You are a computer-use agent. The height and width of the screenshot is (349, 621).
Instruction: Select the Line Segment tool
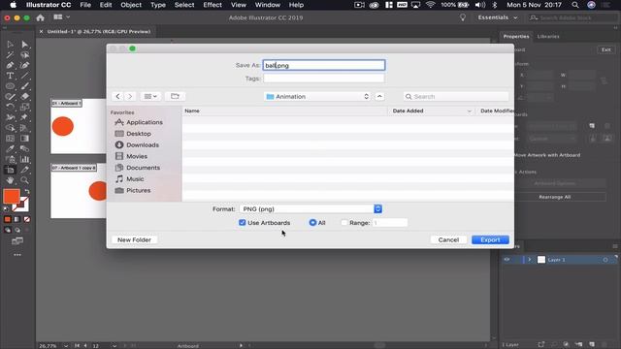pos(24,76)
